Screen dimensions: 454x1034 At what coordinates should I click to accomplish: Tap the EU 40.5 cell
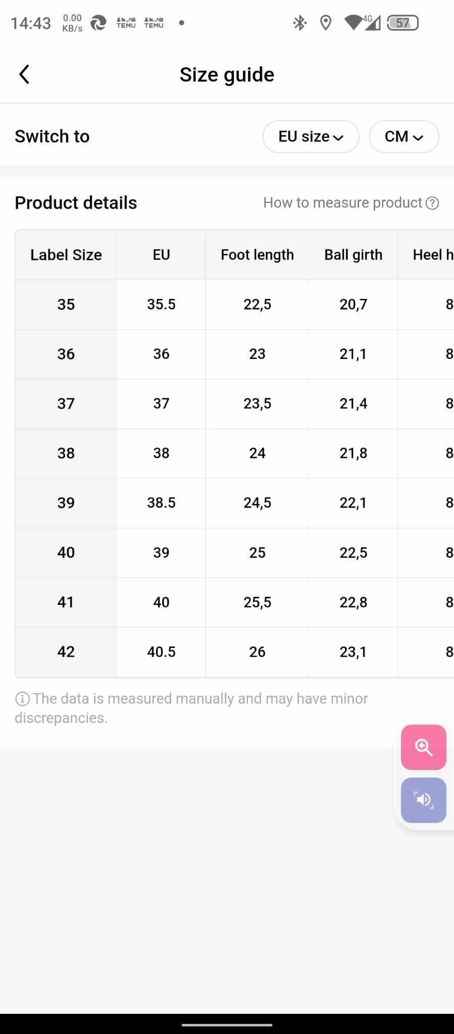(161, 652)
